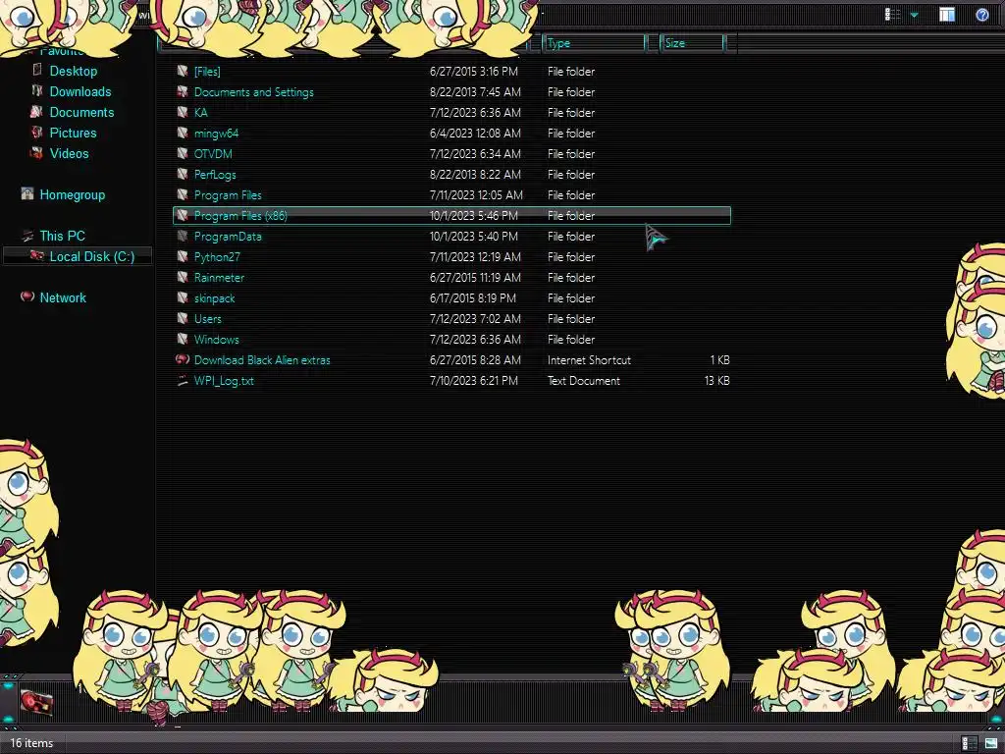
Task: Click the 16 items status bar text
Action: point(31,743)
